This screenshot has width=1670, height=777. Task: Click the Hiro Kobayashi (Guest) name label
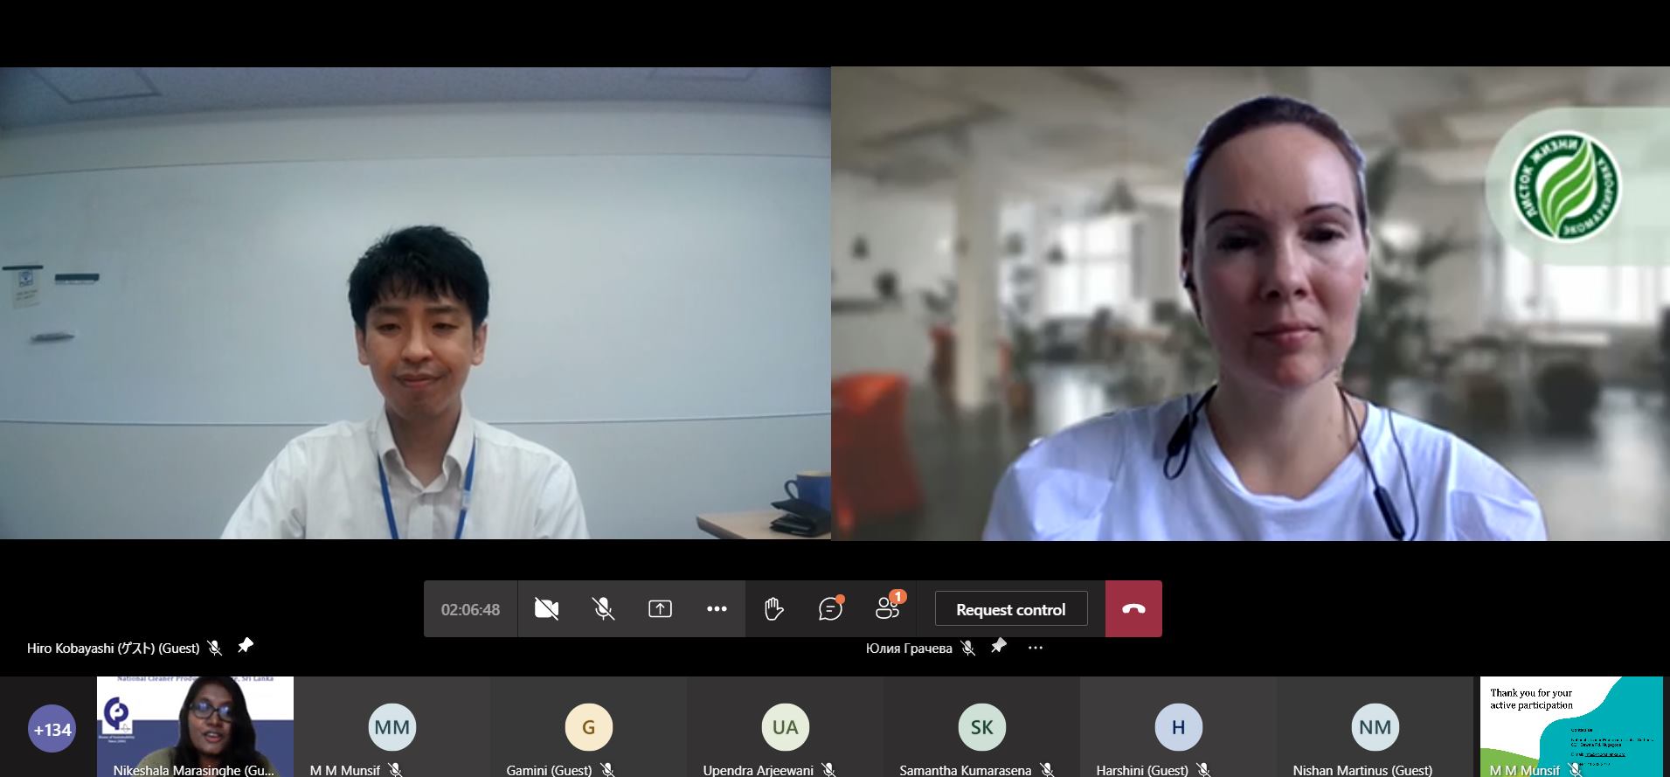114,649
